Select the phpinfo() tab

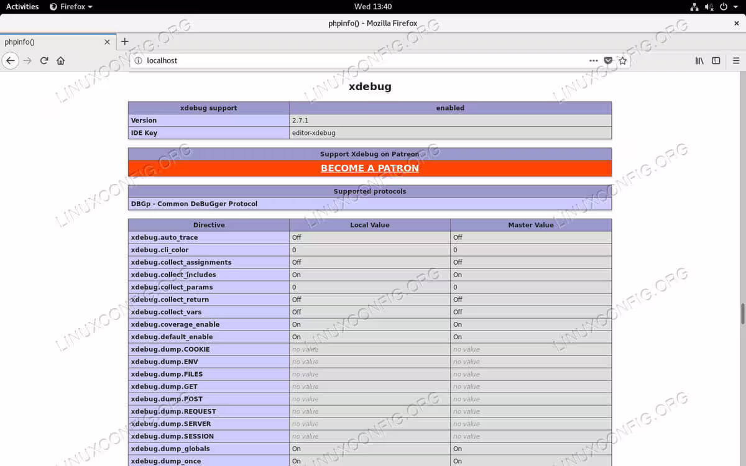(58, 42)
